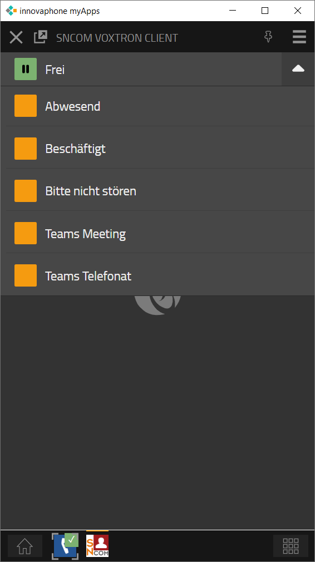Click the orange square beside Teams Meeting
The width and height of the screenshot is (315, 562).
click(x=26, y=233)
